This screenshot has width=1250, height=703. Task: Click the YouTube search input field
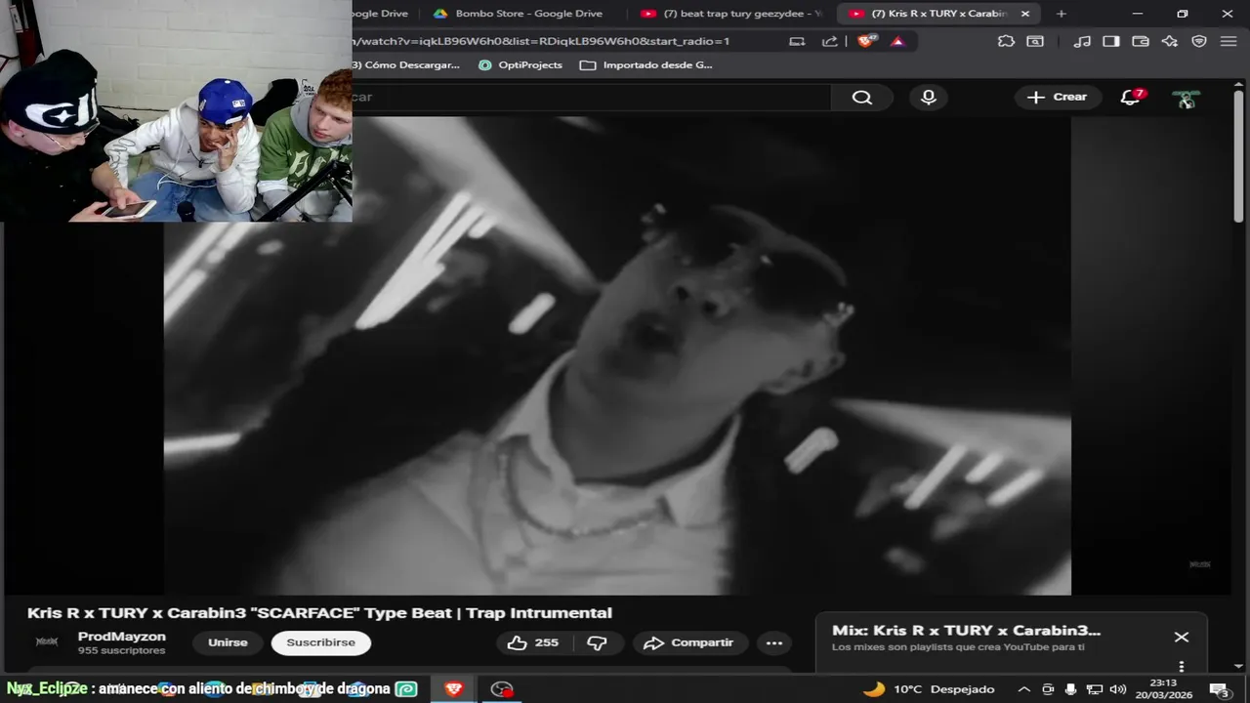click(x=591, y=98)
